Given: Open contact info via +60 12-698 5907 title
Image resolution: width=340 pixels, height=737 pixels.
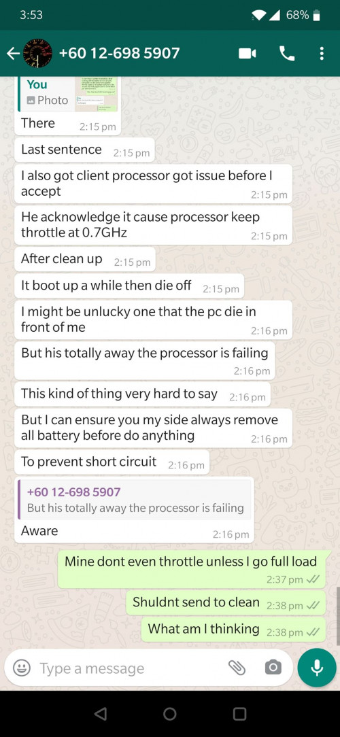Looking at the screenshot, I should coord(119,52).
